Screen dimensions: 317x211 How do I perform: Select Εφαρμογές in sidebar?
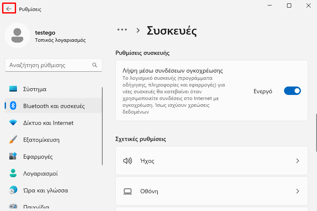pyautogui.click(x=53, y=157)
